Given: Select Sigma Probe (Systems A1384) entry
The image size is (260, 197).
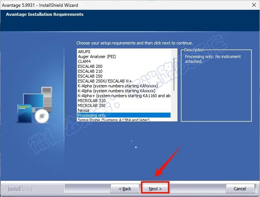Looking at the screenshot, I should point(124,119).
